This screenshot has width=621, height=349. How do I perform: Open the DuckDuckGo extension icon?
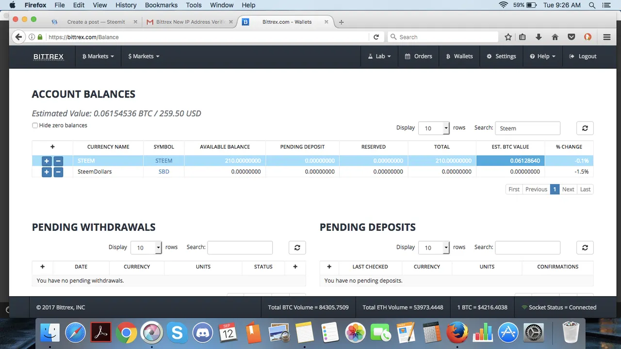(588, 37)
